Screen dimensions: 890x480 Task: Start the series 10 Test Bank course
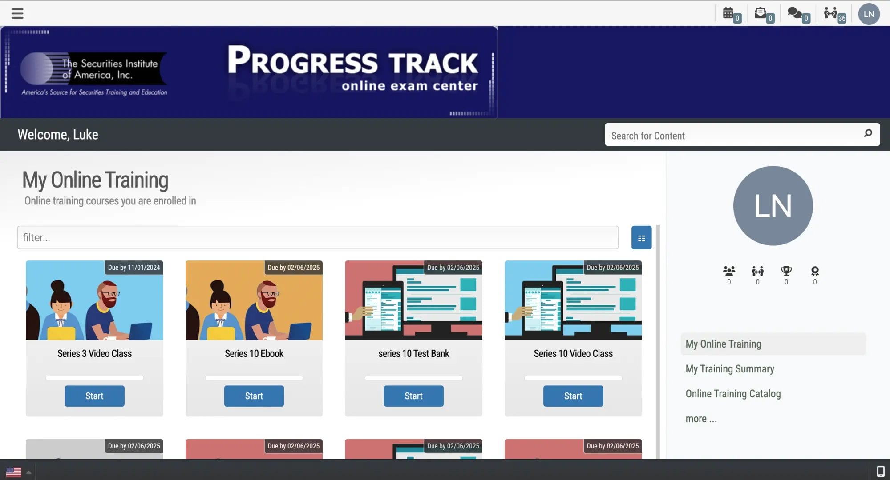[414, 396]
